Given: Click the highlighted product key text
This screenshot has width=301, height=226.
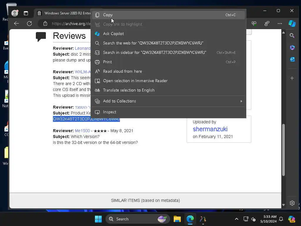Looking at the screenshot, I should 86,119.
